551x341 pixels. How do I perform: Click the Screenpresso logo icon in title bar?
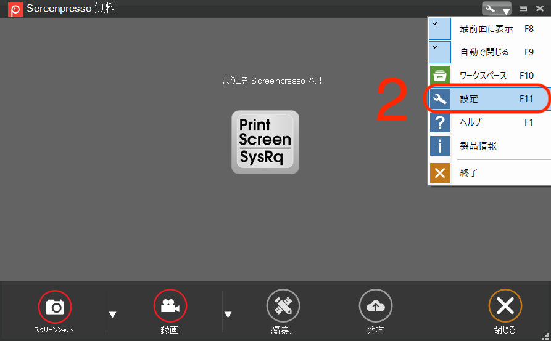[15, 9]
